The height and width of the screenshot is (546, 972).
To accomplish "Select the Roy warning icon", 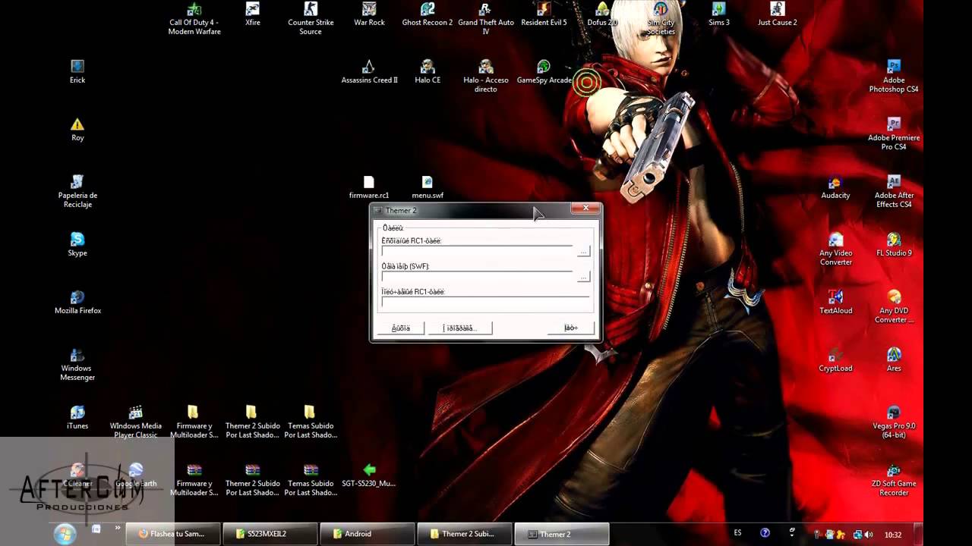I will coord(77,129).
